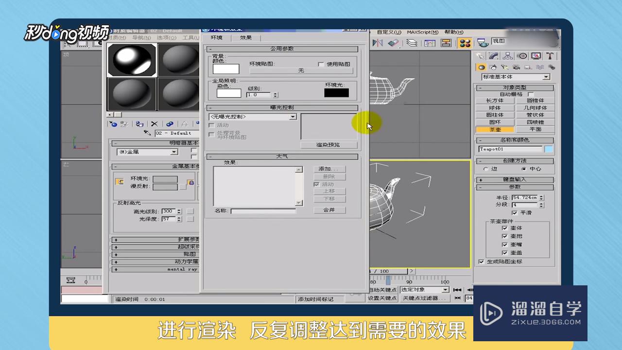The height and width of the screenshot is (350, 622).
Task: Select the Cameras category icon
Action: (517, 68)
